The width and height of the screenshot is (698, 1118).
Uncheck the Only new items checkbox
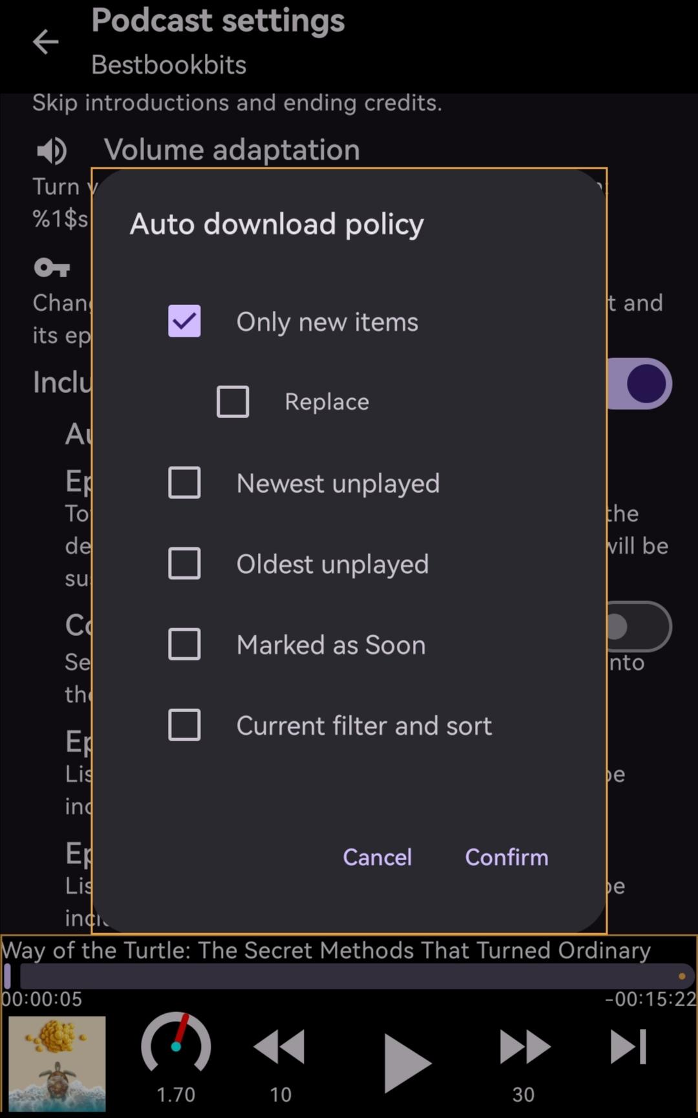click(x=184, y=321)
